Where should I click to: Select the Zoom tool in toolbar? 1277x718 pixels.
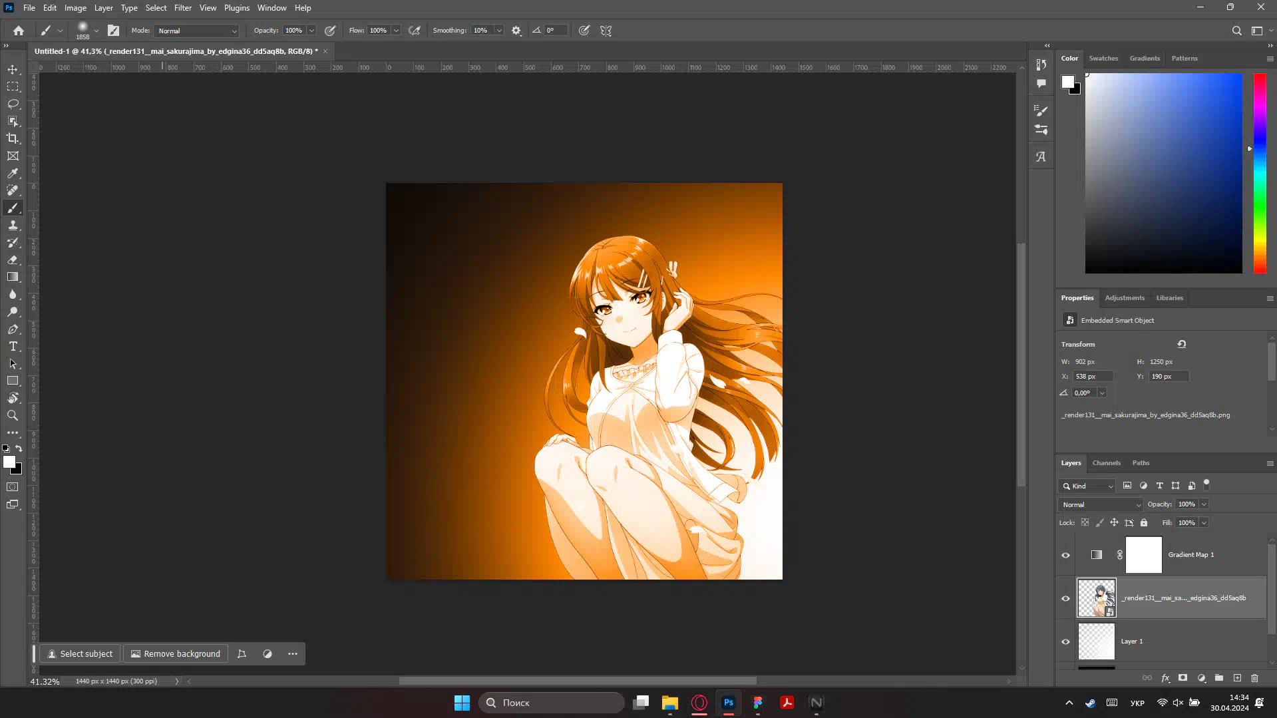coord(13,416)
